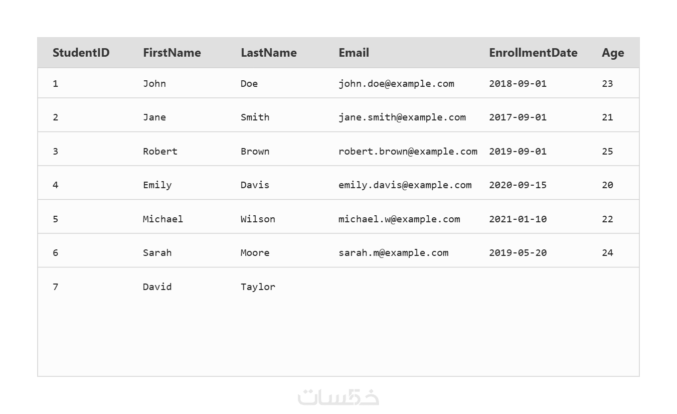Select the first name David cell
The image size is (677, 414).
(x=157, y=287)
